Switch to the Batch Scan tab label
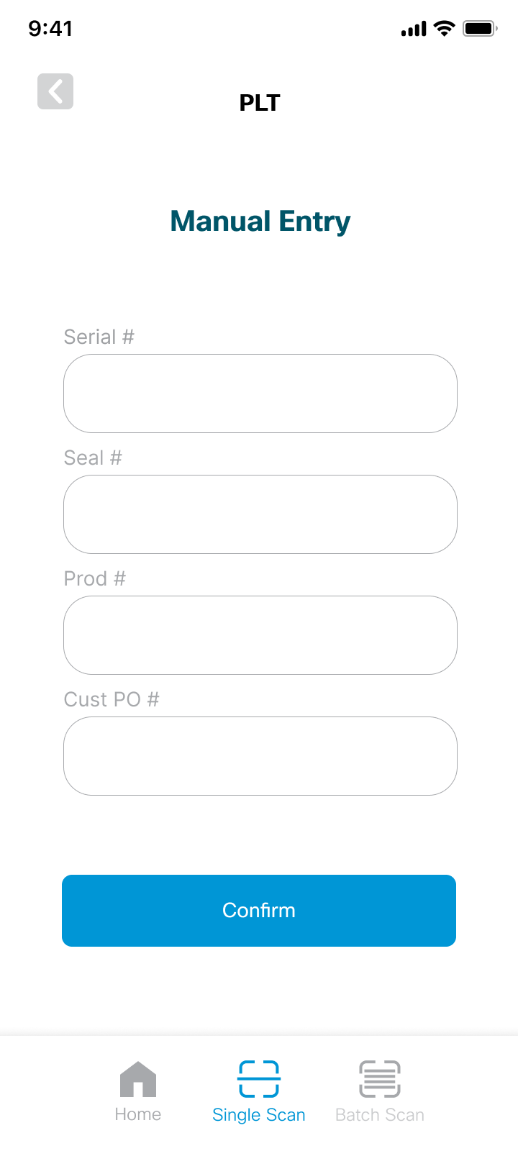The image size is (518, 1151). (x=380, y=1115)
